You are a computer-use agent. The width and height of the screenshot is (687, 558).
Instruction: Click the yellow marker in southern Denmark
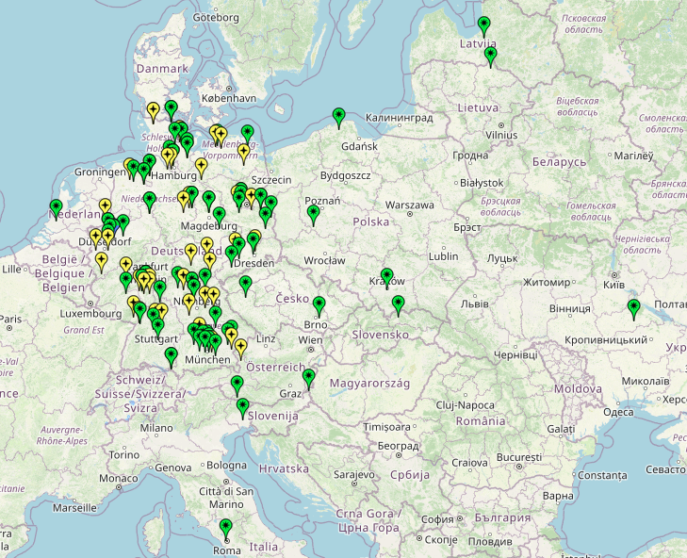click(x=153, y=112)
